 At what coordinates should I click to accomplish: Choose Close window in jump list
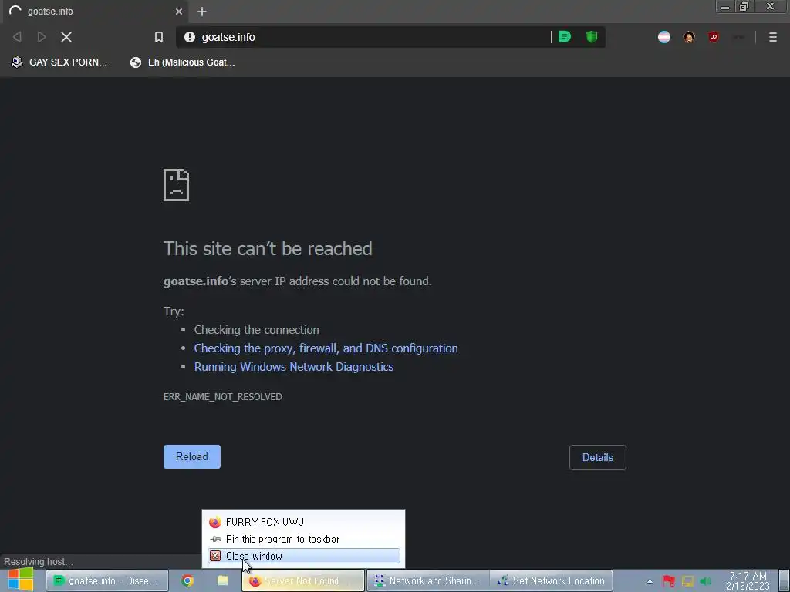pos(303,556)
